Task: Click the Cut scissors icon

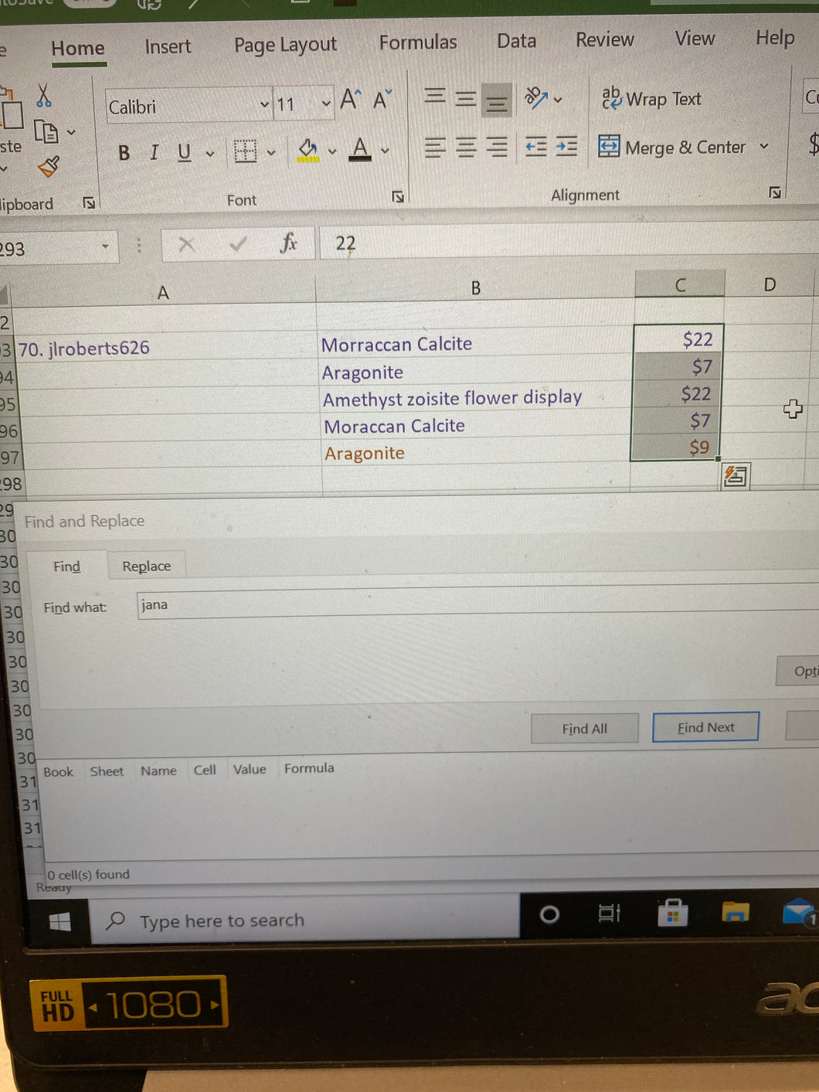Action: tap(44, 96)
